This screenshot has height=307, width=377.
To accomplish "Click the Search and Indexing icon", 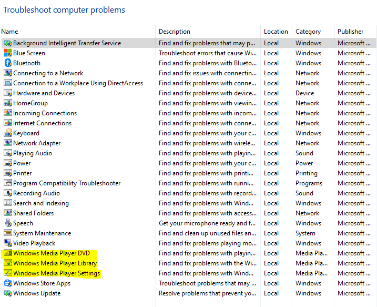I will click(x=8, y=203).
